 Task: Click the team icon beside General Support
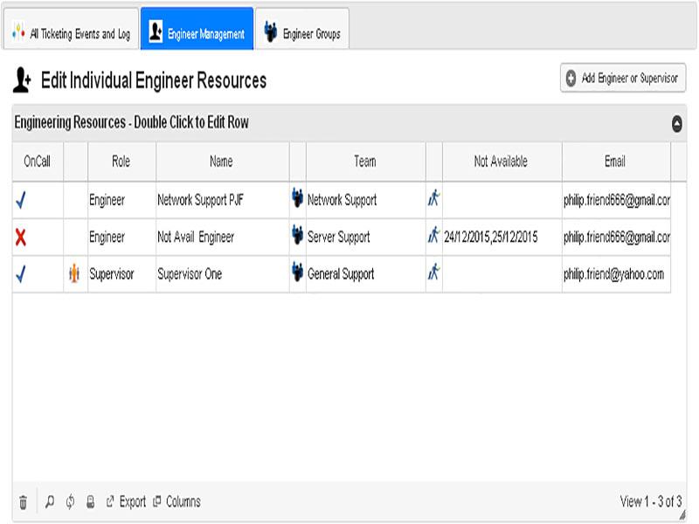pos(297,272)
